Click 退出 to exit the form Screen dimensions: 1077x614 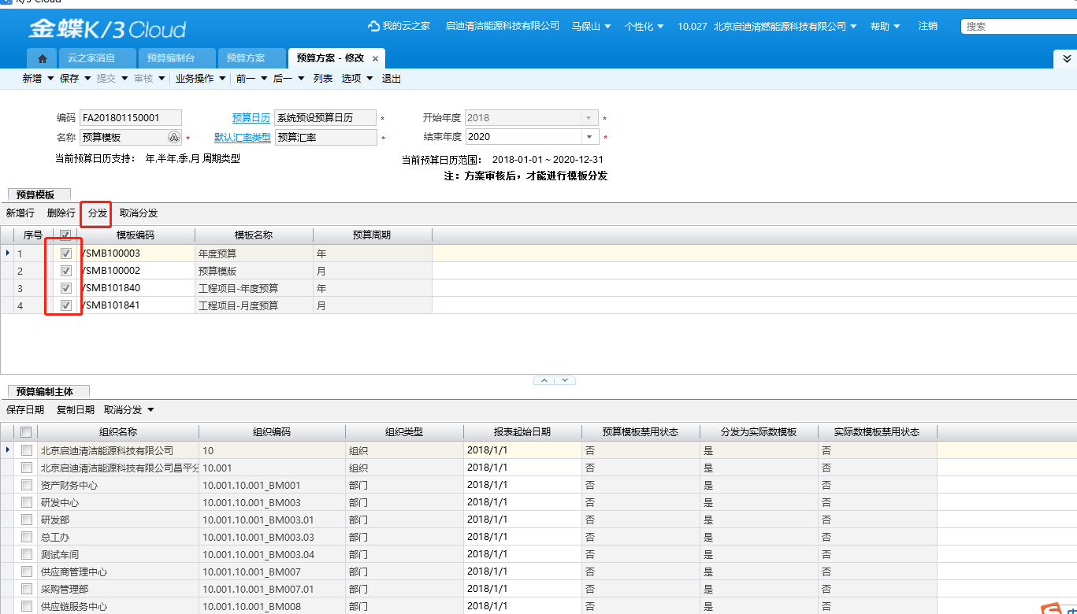click(x=392, y=79)
